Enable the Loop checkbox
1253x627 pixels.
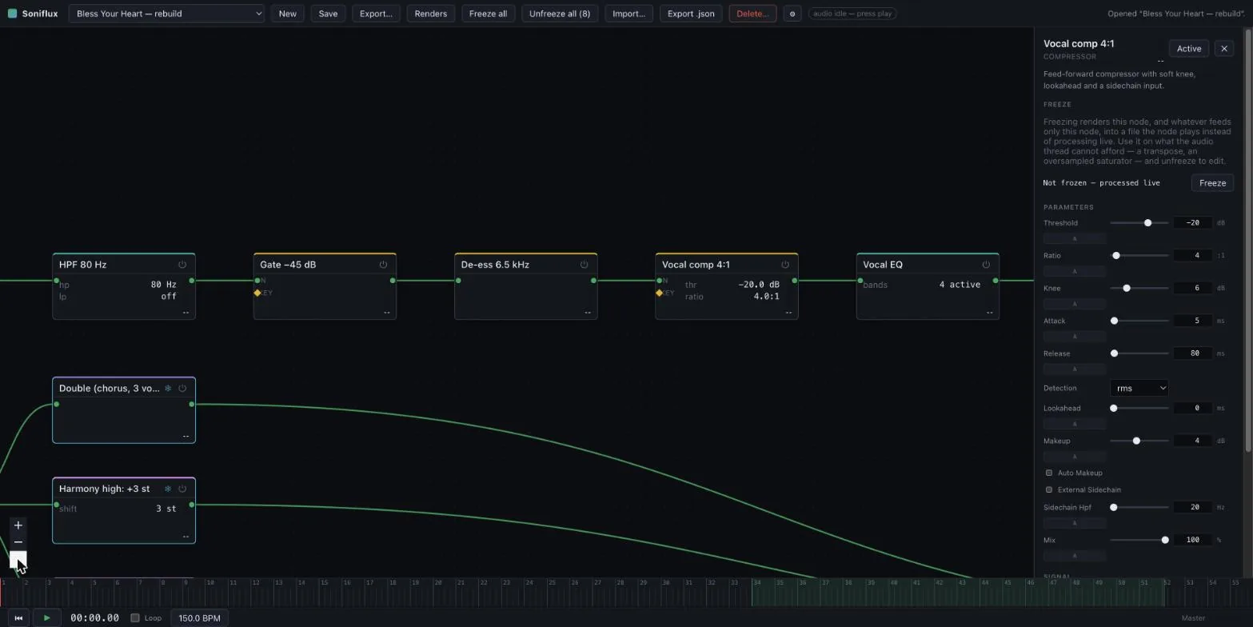[x=135, y=618]
